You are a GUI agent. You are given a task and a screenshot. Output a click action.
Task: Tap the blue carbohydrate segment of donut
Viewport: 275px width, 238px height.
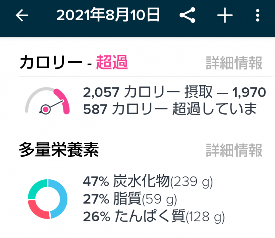pyautogui.click(x=61, y=198)
